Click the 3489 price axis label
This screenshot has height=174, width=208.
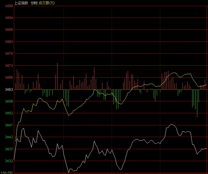9,30
